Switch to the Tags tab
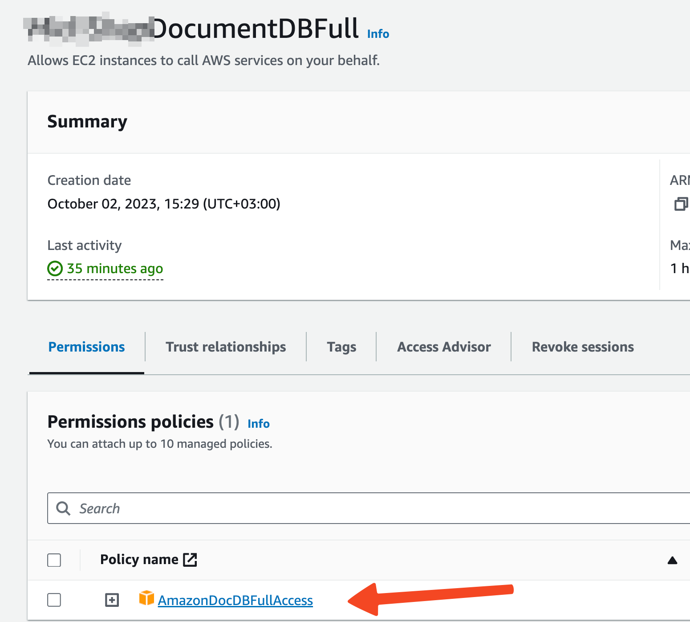 tap(341, 347)
